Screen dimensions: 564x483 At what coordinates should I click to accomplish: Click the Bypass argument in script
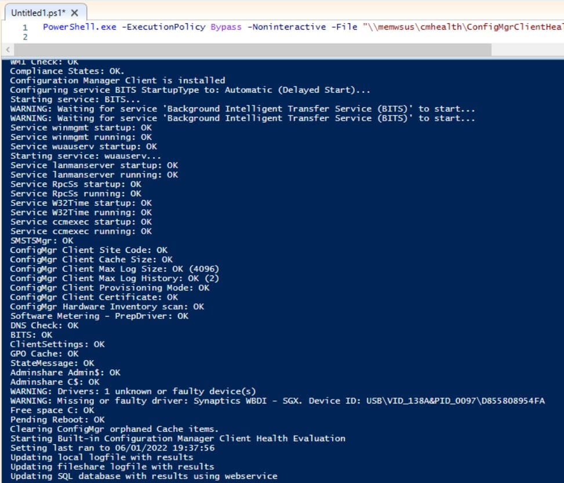[226, 27]
